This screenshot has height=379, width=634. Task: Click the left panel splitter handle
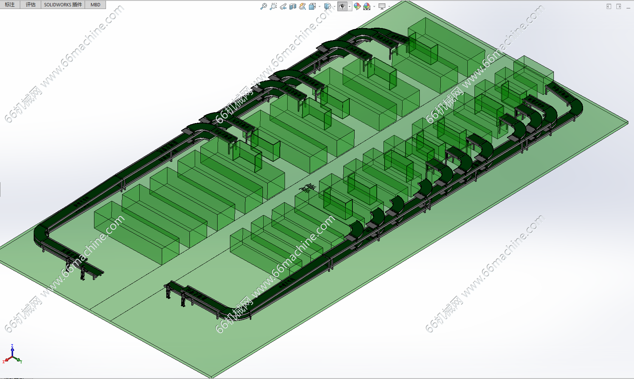[0, 189]
